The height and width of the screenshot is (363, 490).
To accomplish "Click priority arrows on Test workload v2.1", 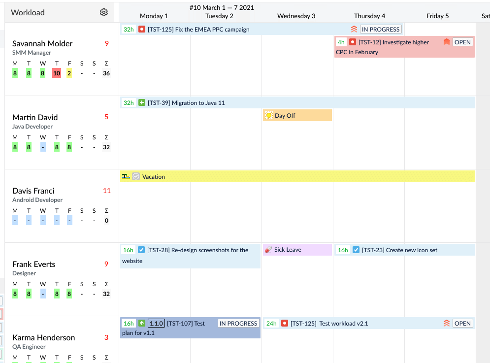I will 447,323.
